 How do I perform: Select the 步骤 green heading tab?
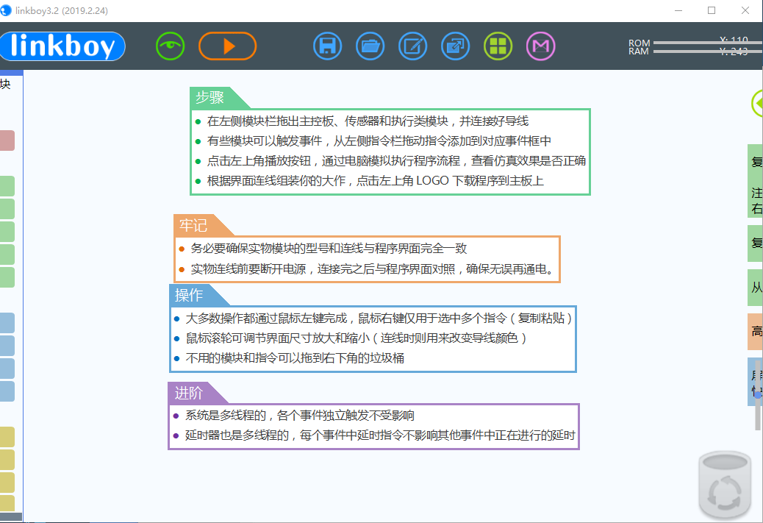point(210,98)
